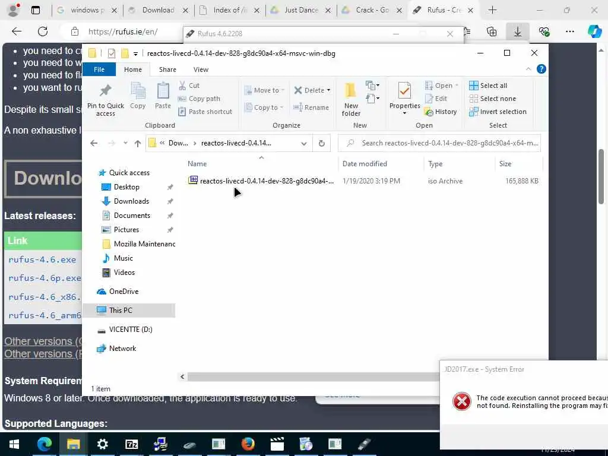
Task: Switch to the Share ribbon tab
Action: click(x=167, y=69)
